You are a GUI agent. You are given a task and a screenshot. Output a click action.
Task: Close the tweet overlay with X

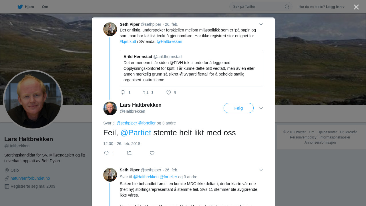(356, 7)
